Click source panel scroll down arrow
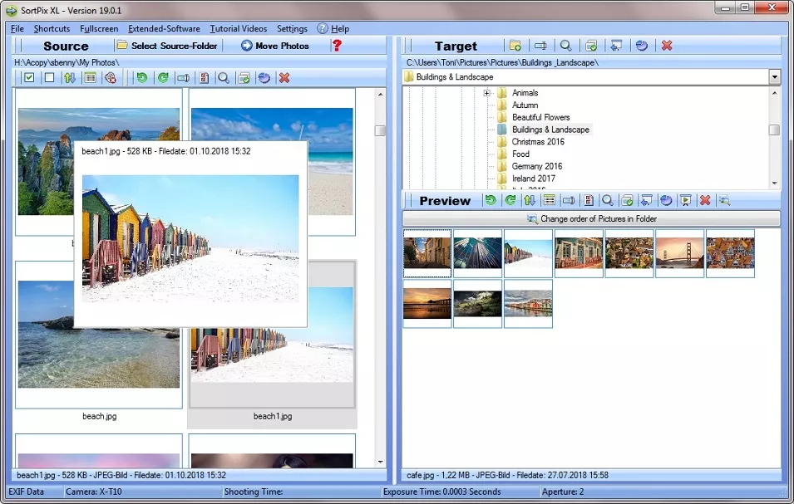Screen dimensions: 794x504 (x=380, y=462)
